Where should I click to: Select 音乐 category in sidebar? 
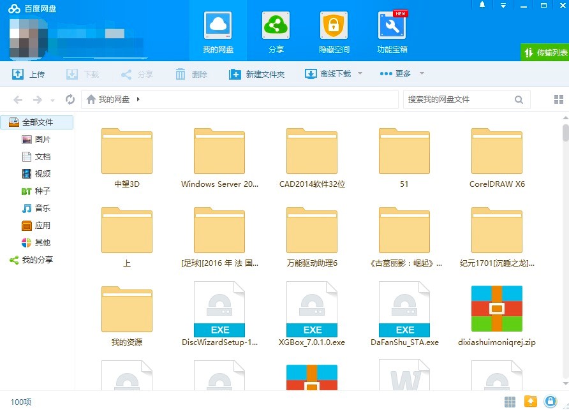pyautogui.click(x=36, y=209)
